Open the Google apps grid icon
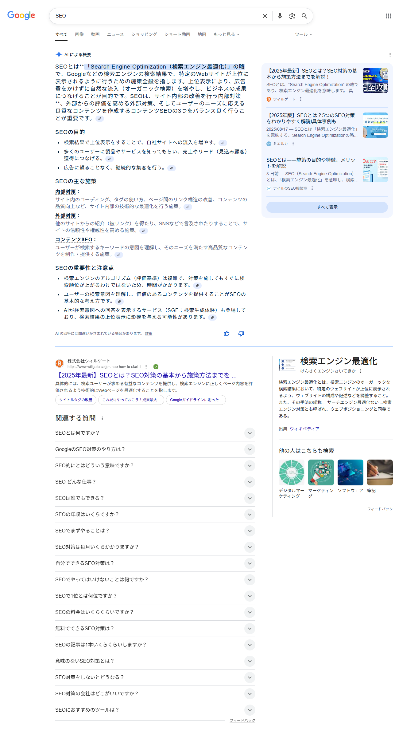Viewport: 395px width, 735px height. 388,16
